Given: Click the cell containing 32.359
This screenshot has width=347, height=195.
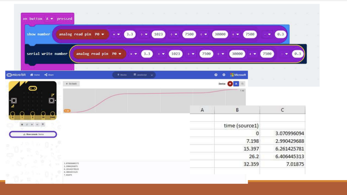Looking at the screenshot, I should pos(237,164).
